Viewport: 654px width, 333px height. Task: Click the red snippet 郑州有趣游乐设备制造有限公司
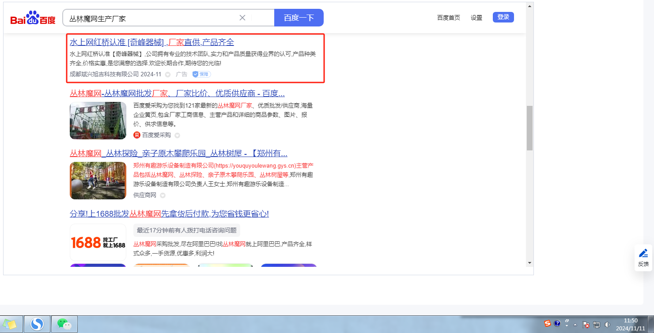174,165
